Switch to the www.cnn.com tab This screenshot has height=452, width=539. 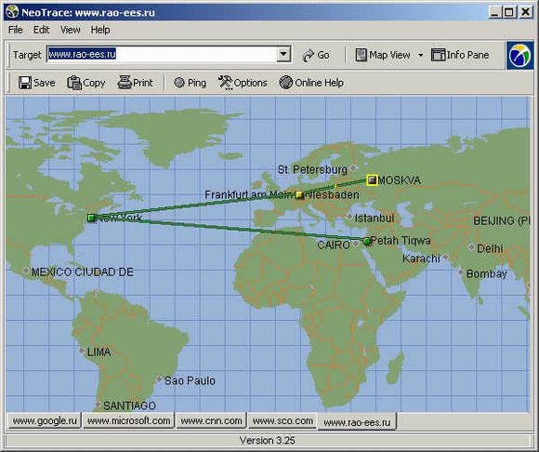tap(211, 420)
